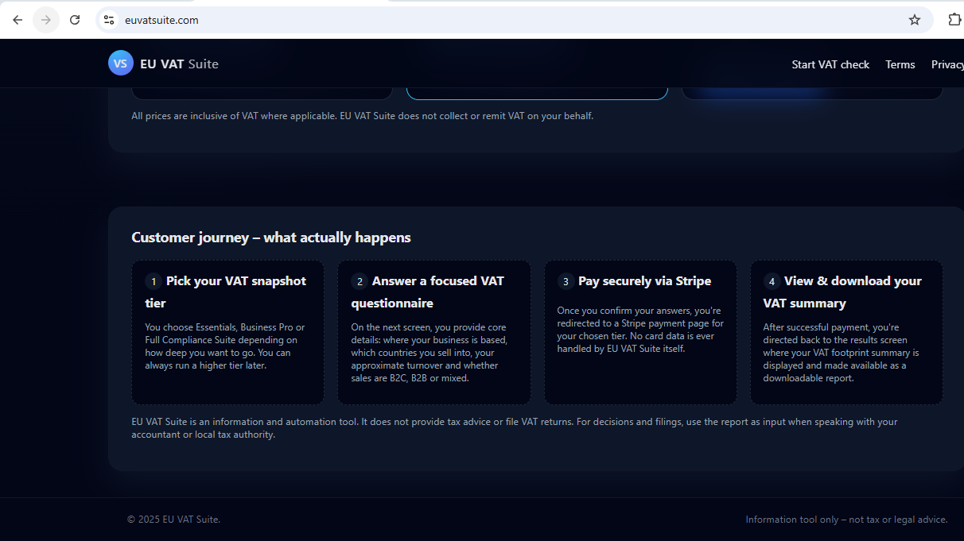Open site information icon beside the URL
The width and height of the screenshot is (964, 541).
[x=109, y=20]
